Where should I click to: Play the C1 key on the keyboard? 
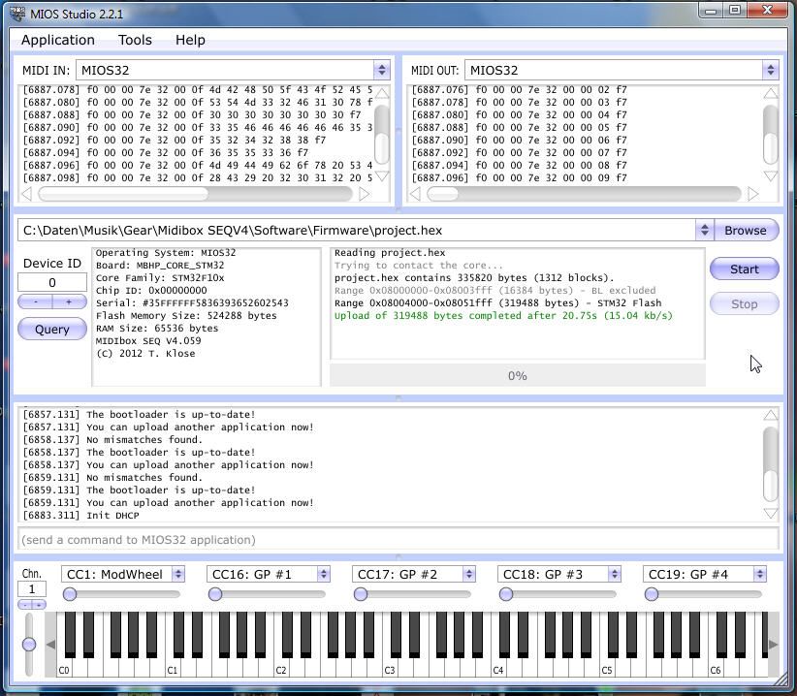173,670
